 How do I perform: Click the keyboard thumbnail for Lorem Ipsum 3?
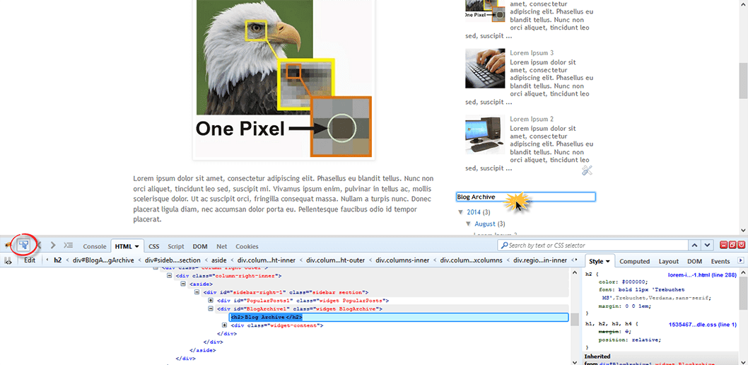pos(485,68)
